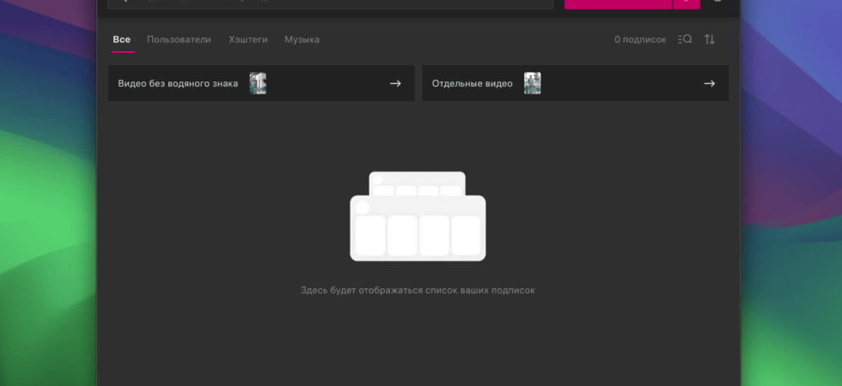Open the Хэштеги tab
The image size is (842, 386).
(x=248, y=39)
